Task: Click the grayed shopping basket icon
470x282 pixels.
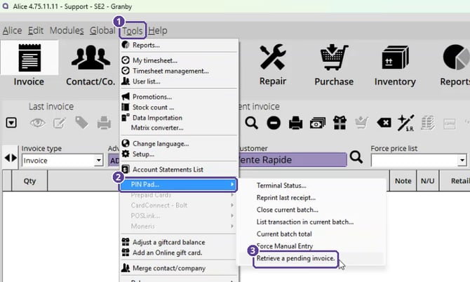Action: point(361,123)
